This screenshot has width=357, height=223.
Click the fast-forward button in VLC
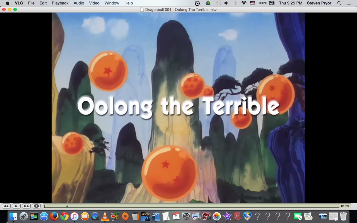[x=26, y=206]
